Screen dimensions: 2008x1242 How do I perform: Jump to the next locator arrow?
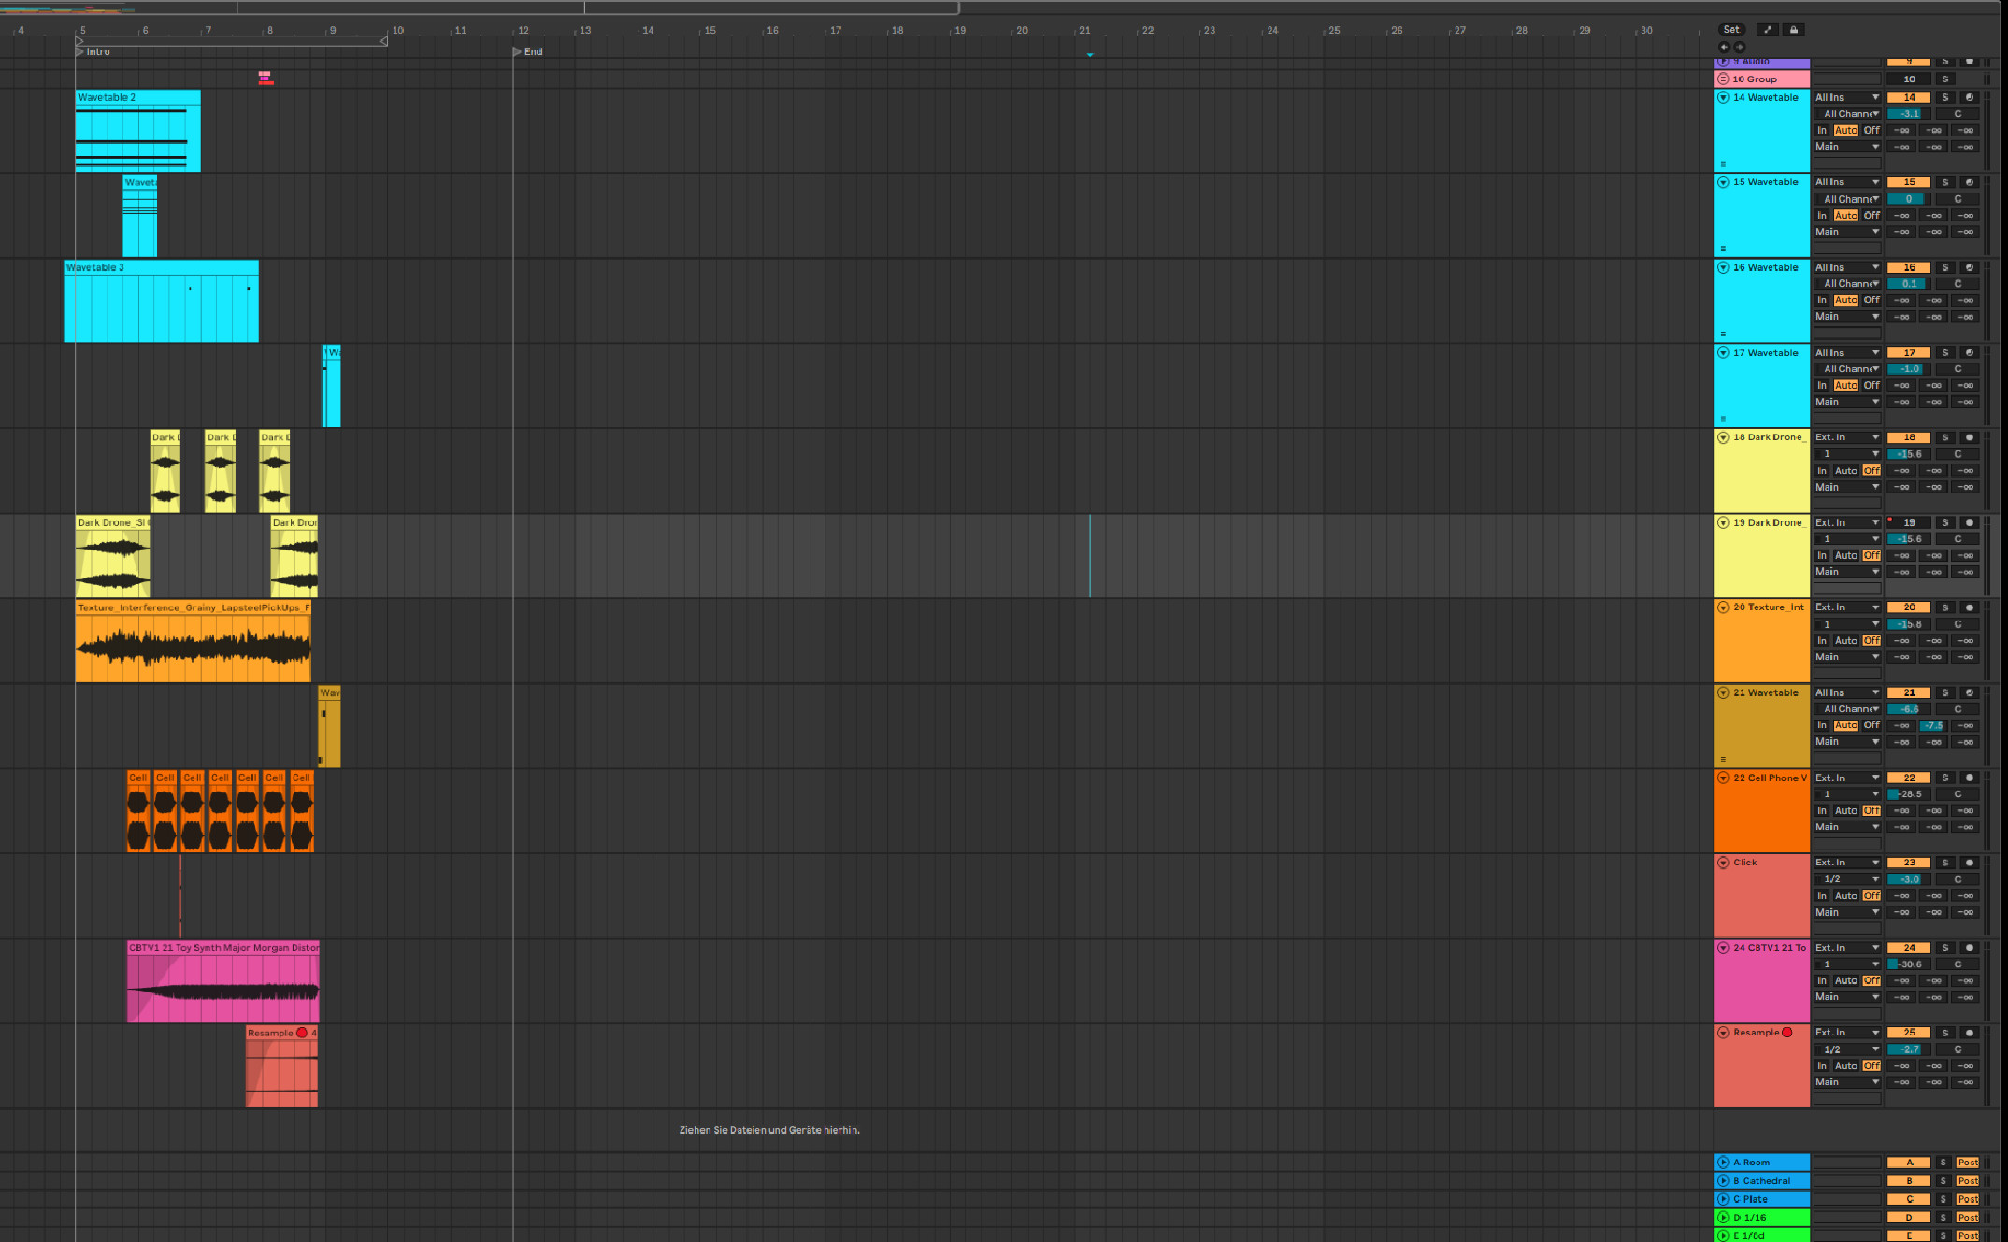(1740, 47)
